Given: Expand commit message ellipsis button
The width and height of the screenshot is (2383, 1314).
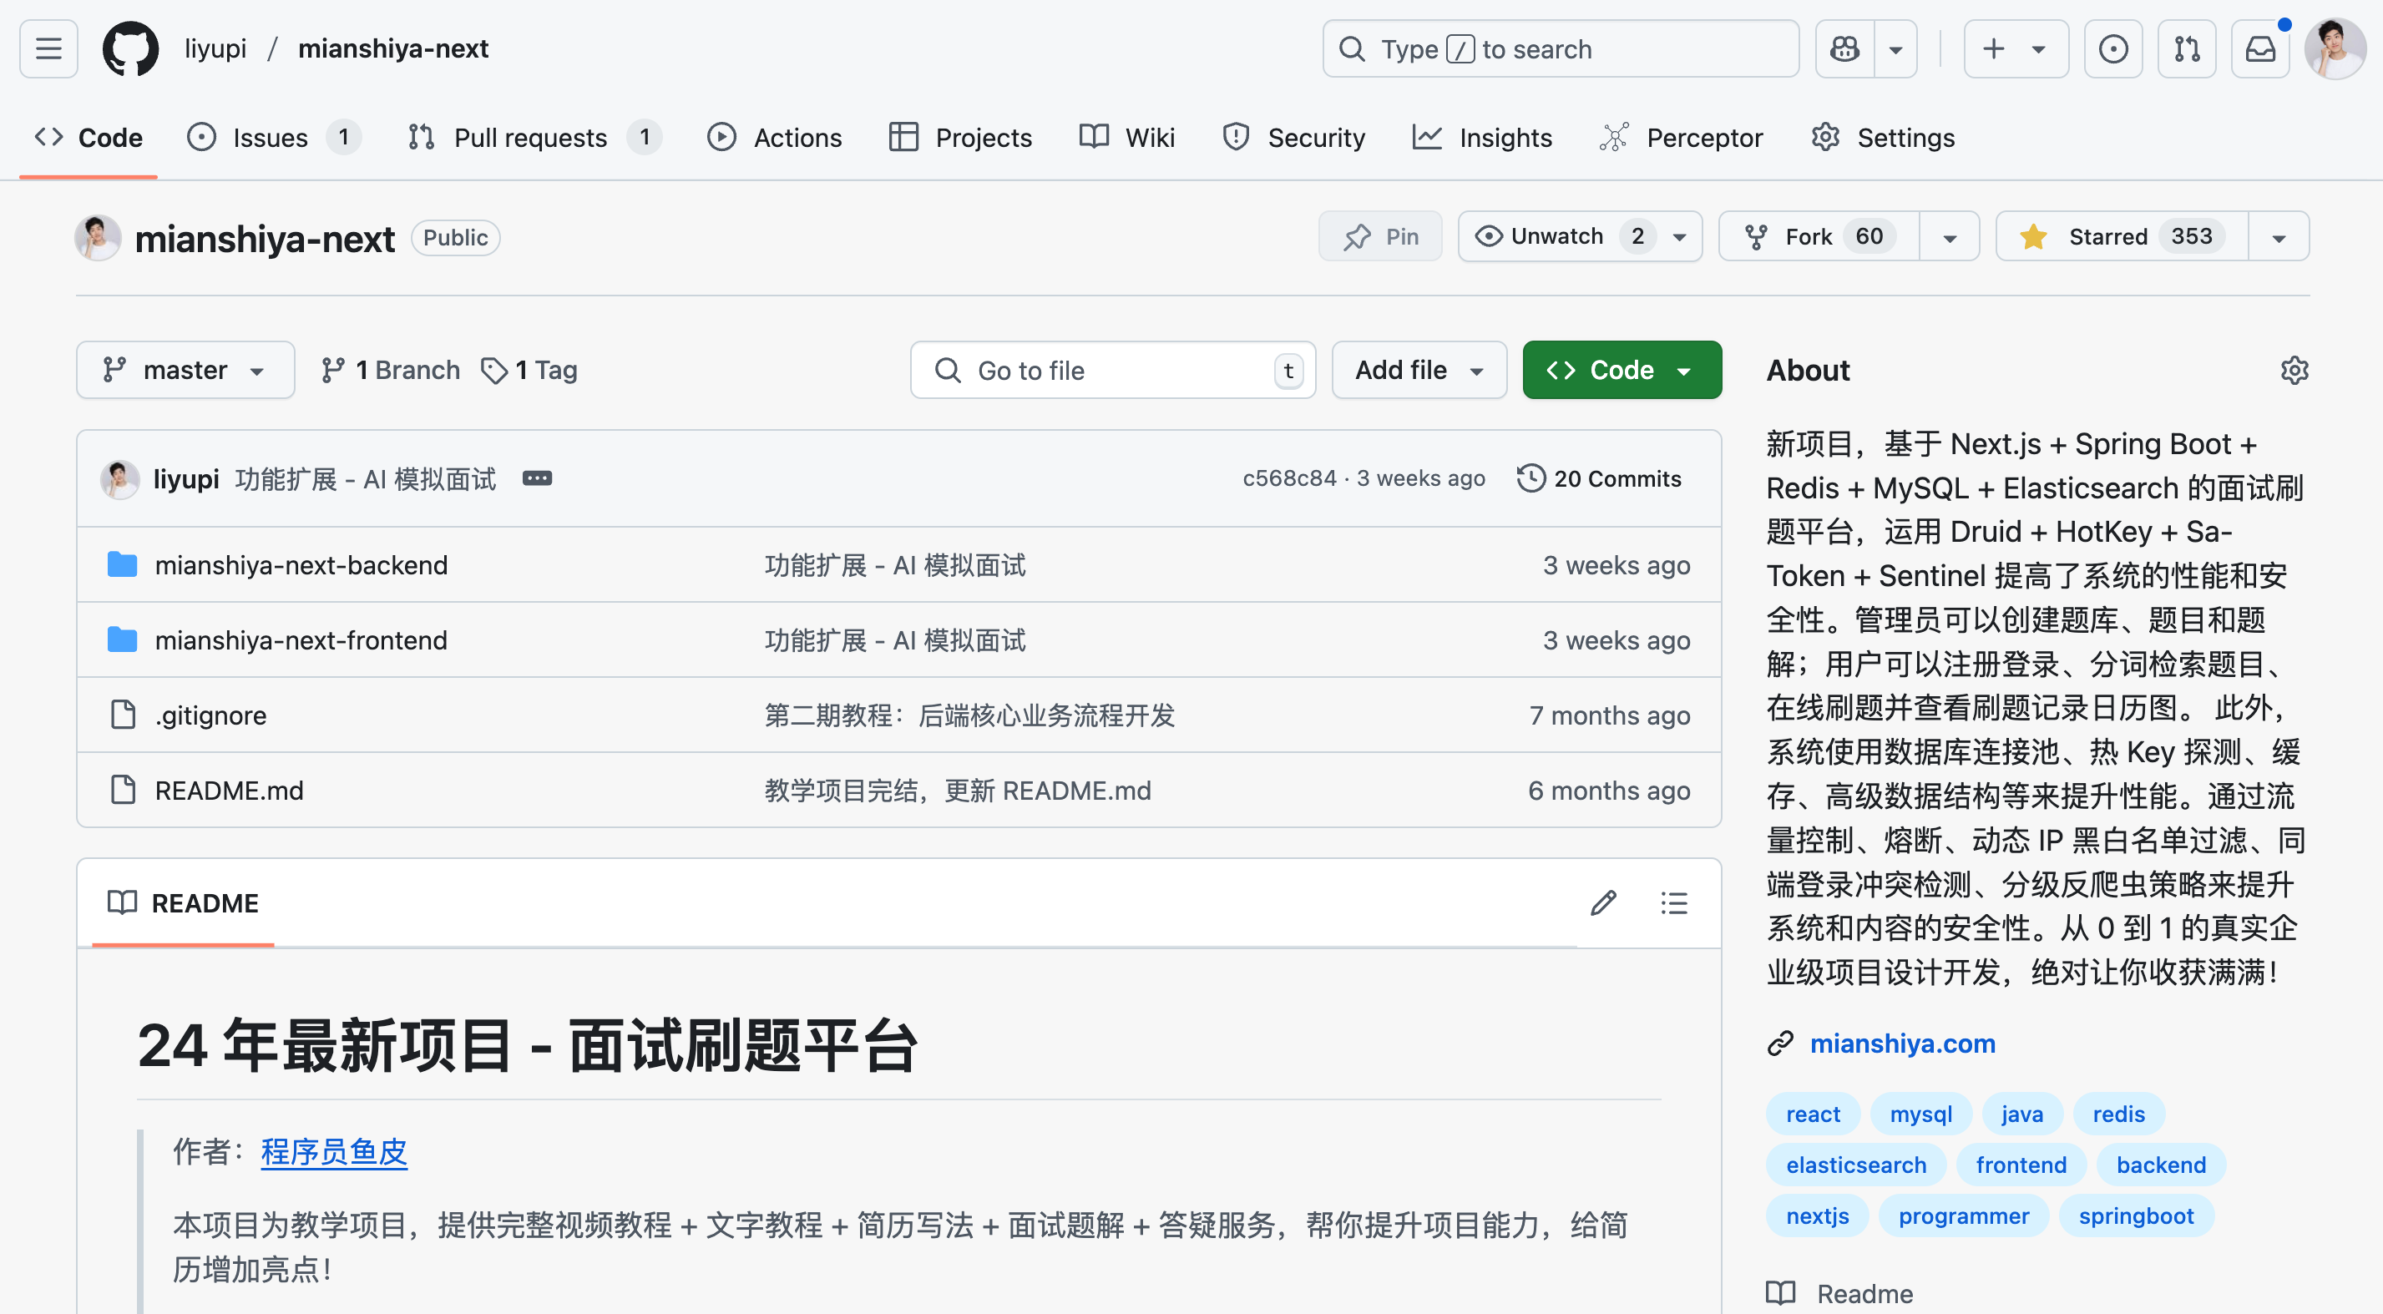Looking at the screenshot, I should click(537, 478).
